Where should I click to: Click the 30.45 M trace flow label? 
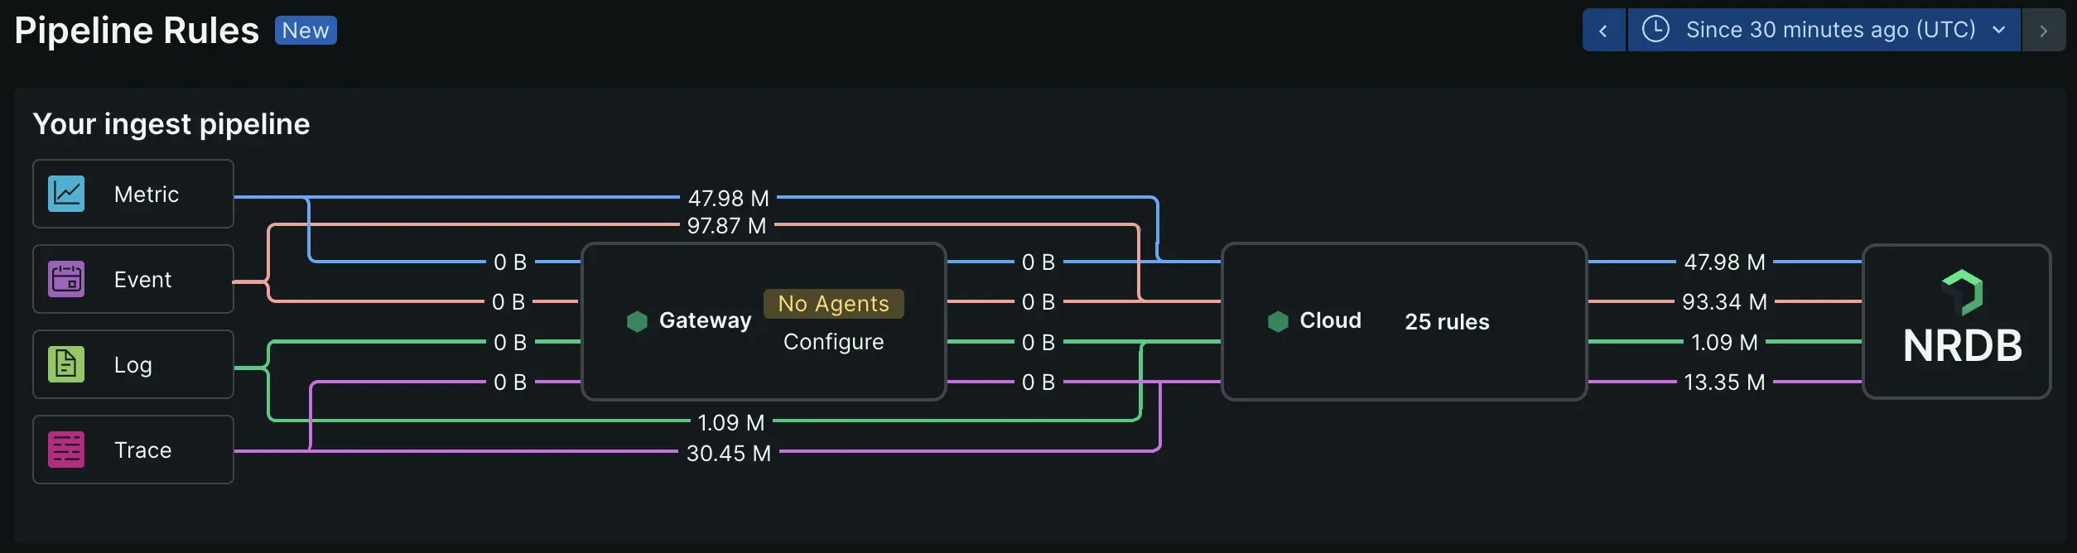[729, 454]
